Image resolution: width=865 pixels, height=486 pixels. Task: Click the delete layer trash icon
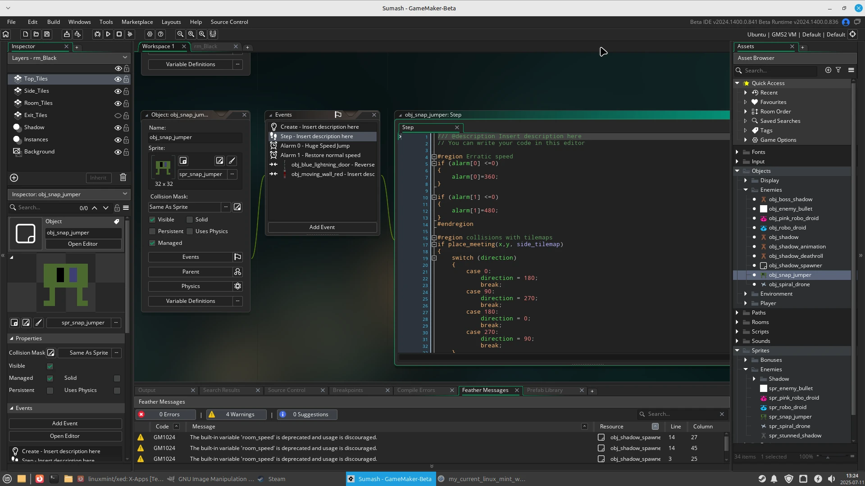pyautogui.click(x=123, y=177)
